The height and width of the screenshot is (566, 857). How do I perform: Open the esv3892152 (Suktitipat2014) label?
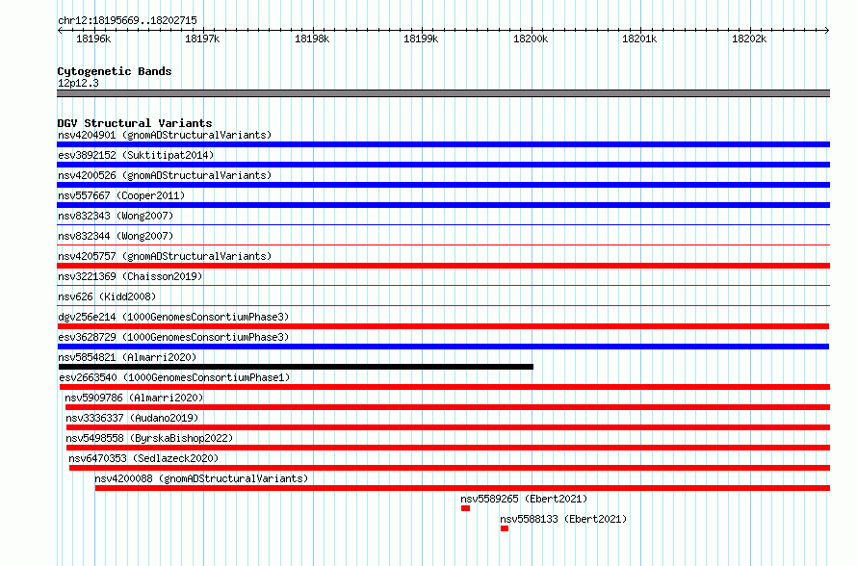[136, 155]
